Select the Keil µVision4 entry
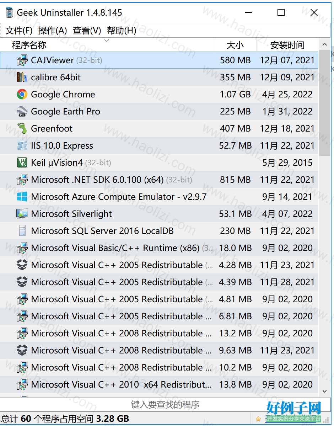Viewport: 334px width, 426px height. coord(71,163)
